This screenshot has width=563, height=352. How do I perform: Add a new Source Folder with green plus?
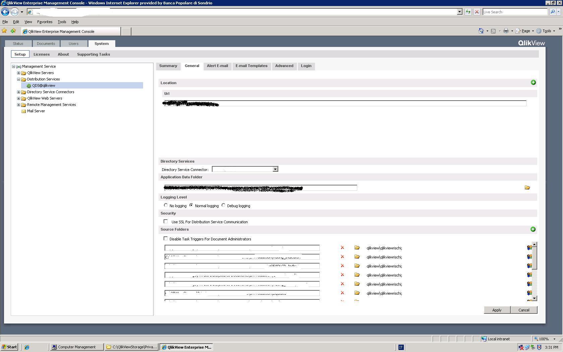click(x=533, y=229)
